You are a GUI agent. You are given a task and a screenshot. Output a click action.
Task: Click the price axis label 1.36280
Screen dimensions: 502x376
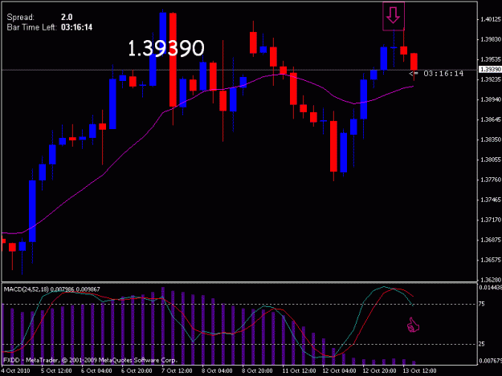(491, 280)
